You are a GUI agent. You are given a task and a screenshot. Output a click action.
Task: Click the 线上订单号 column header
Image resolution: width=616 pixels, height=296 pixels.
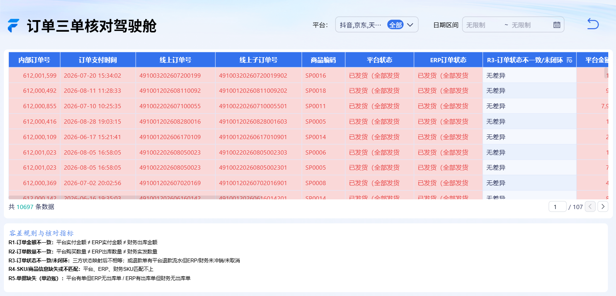[175, 60]
